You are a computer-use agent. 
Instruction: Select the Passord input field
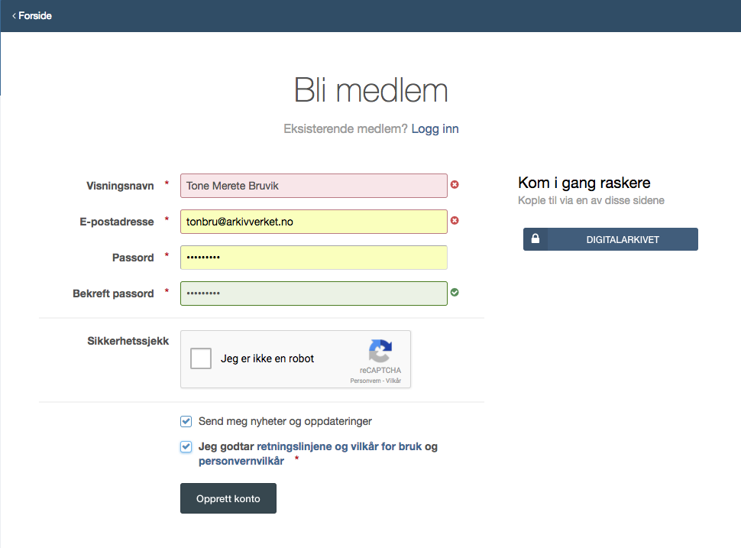click(x=313, y=258)
